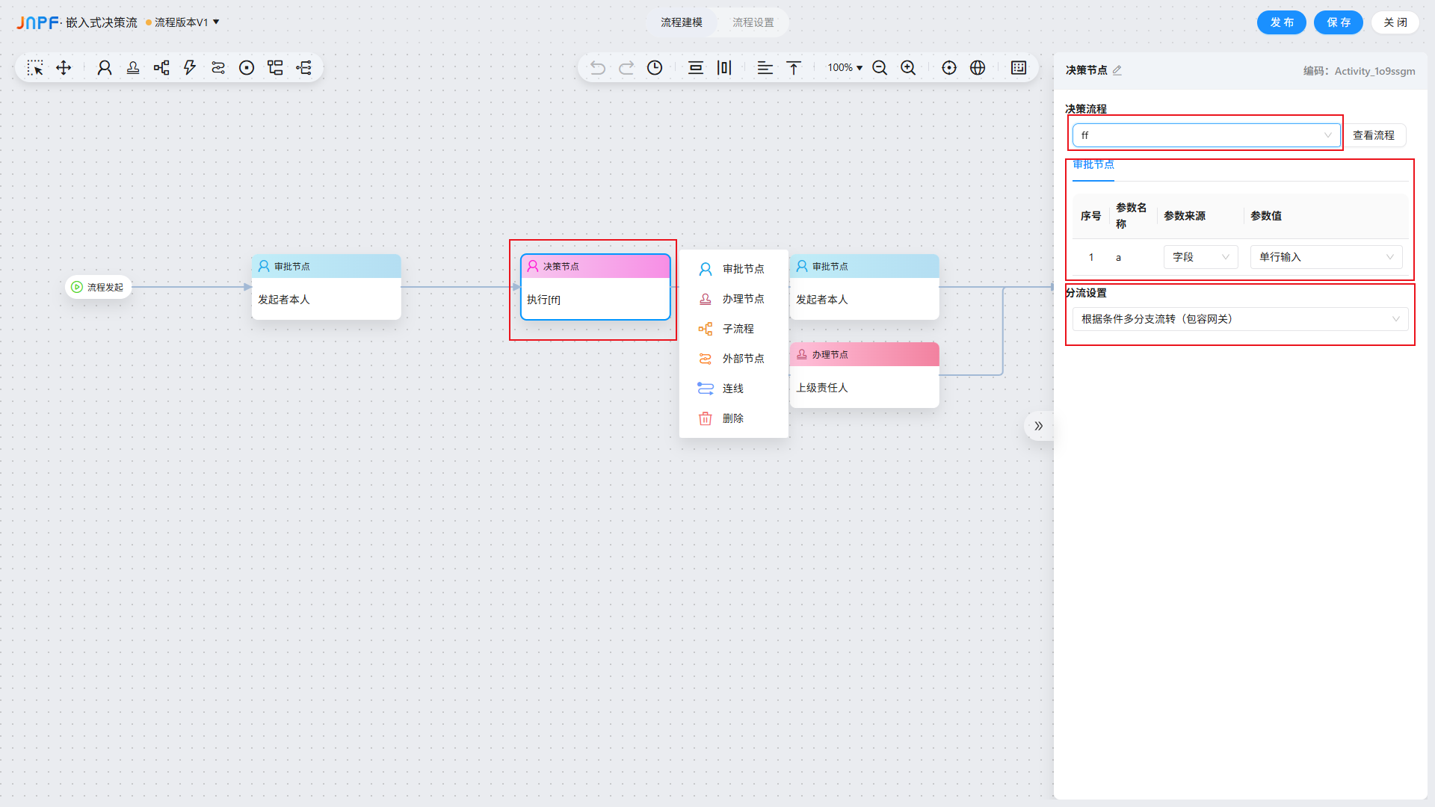Activate the pan/move canvas tool
1435x807 pixels.
click(x=64, y=68)
